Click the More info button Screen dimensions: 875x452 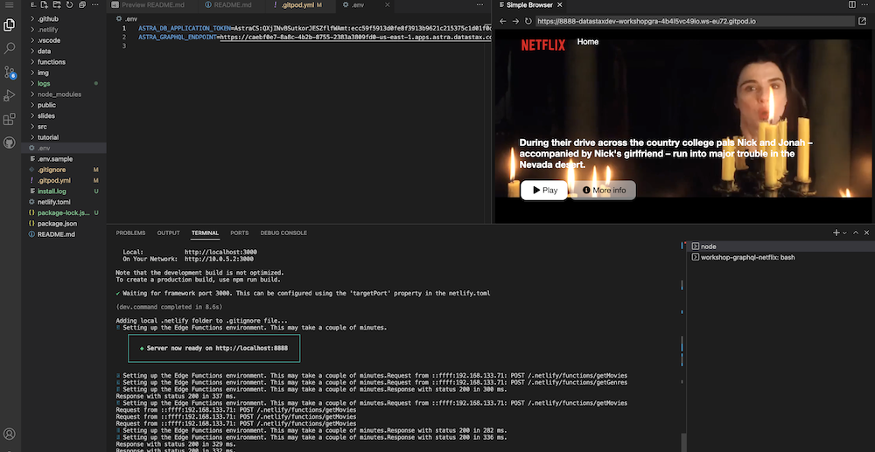(x=603, y=190)
